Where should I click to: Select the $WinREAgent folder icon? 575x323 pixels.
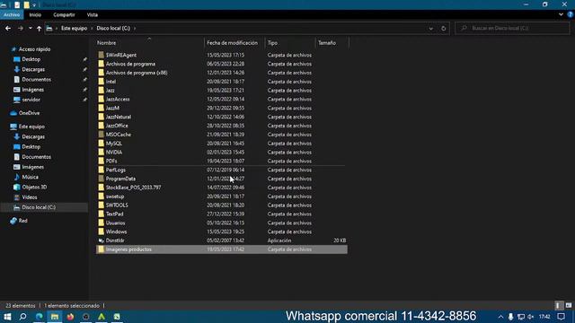pos(102,55)
